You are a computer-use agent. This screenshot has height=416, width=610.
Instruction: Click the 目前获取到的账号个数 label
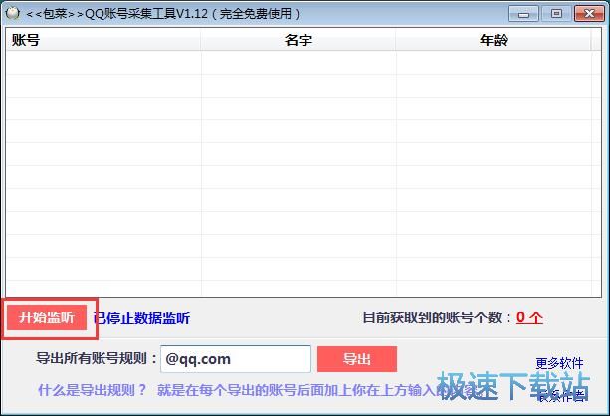pos(437,317)
